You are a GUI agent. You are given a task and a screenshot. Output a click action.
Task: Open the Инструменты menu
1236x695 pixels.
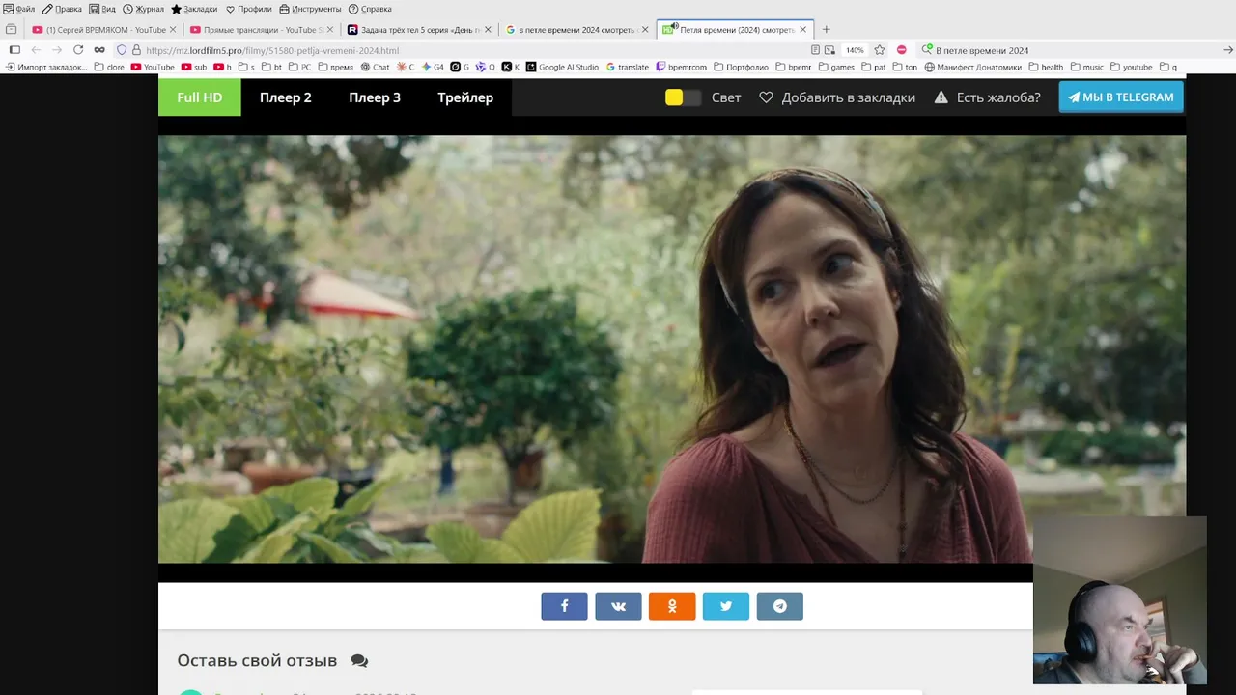(310, 9)
